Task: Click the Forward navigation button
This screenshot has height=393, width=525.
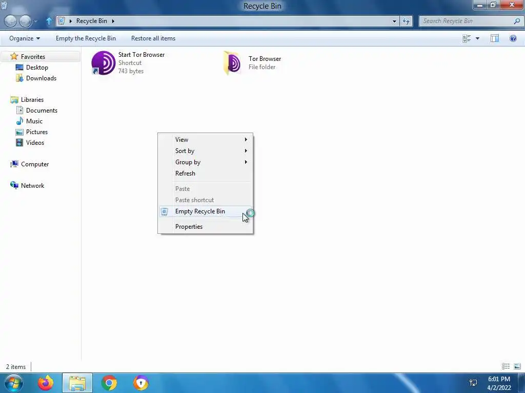Action: coord(26,21)
